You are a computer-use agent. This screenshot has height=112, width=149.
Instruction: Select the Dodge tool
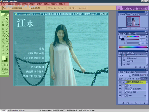[x=7, y=39]
